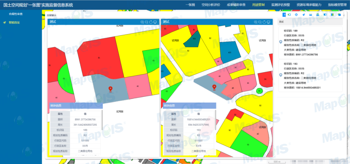Click the green-arrow import icon in toolbar
Viewport: 350px width, 164px height.
click(289, 15)
